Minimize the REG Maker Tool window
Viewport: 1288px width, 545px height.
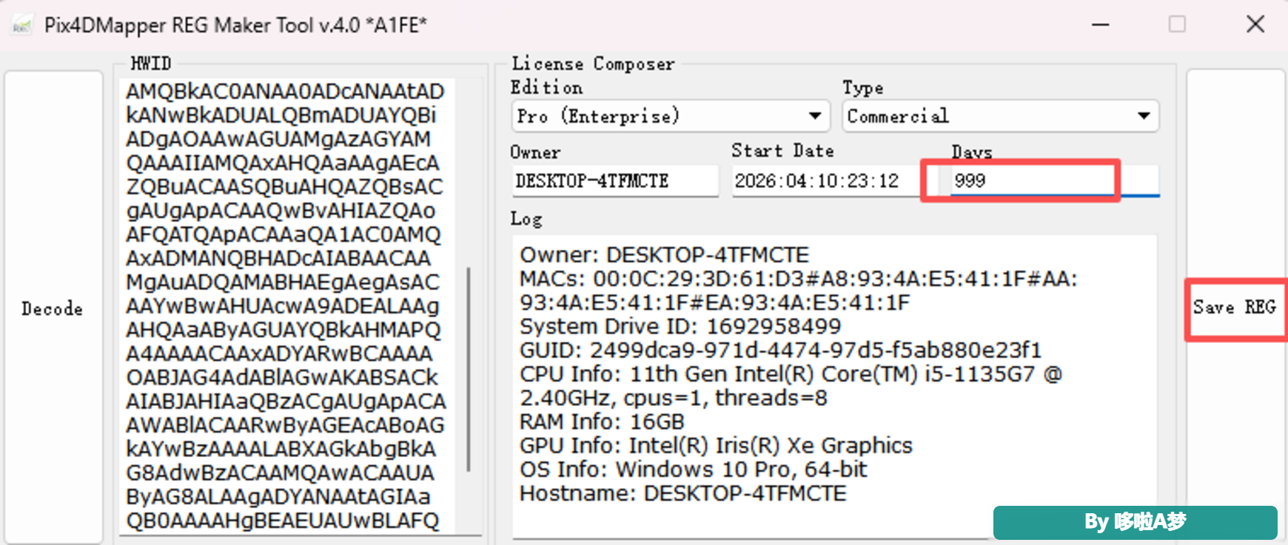pos(1101,24)
